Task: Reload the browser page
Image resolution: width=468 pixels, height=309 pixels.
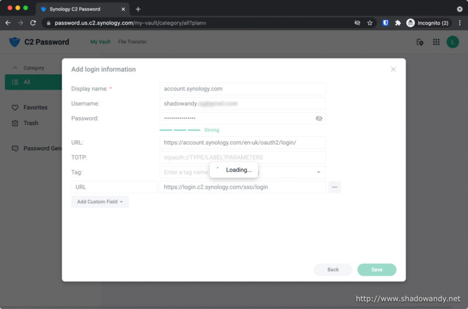Action: coord(33,23)
